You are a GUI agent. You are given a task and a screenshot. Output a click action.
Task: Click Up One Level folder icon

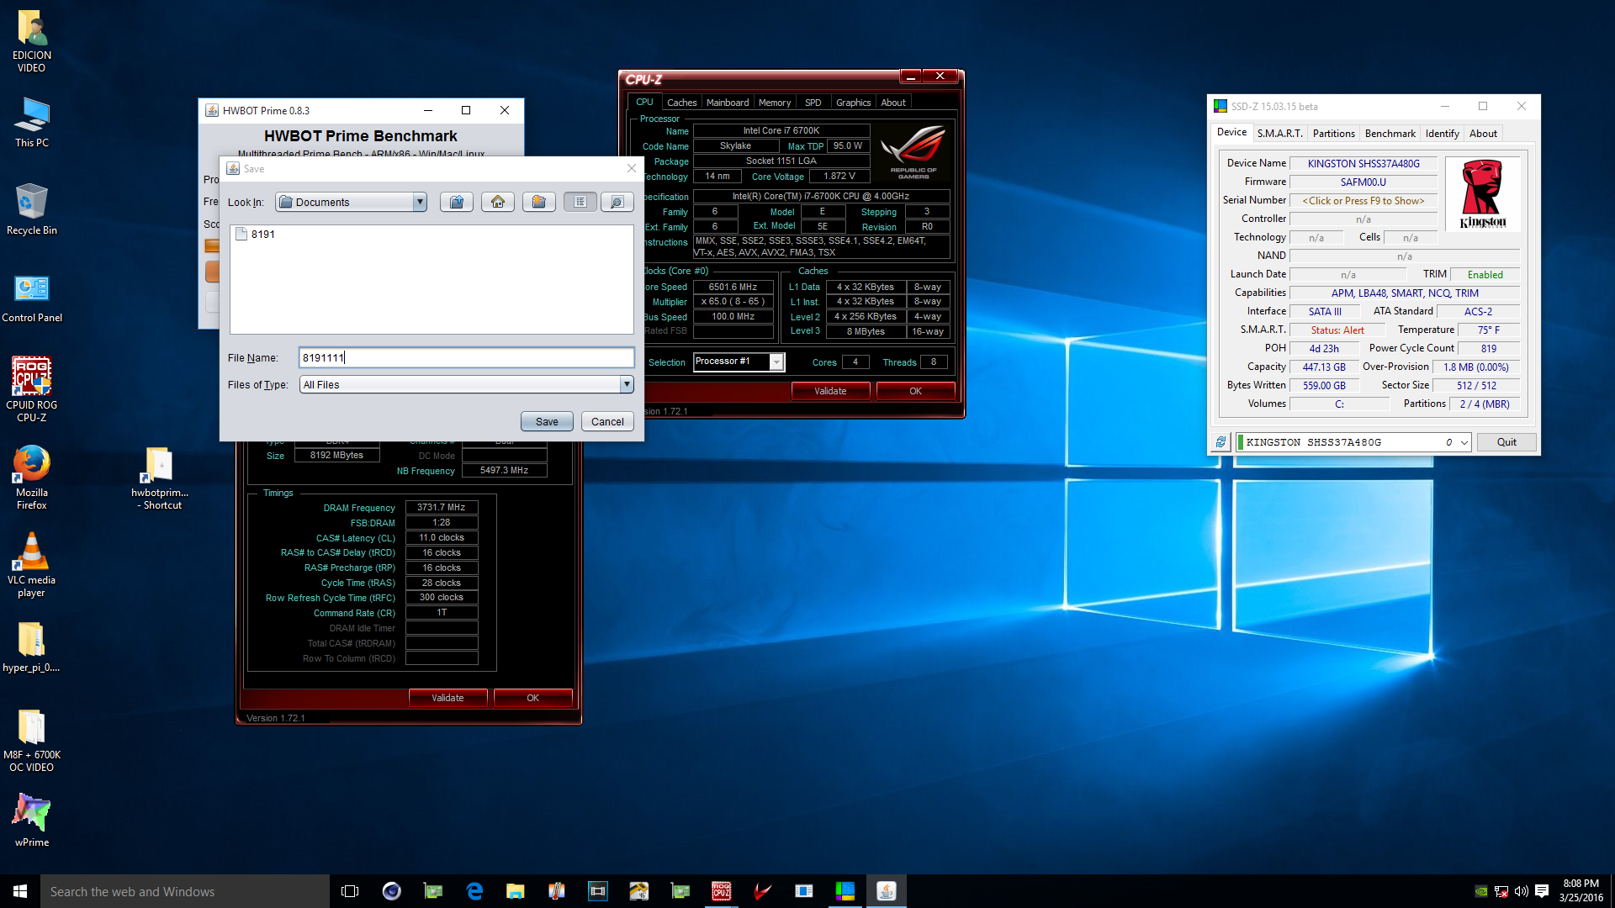click(457, 202)
